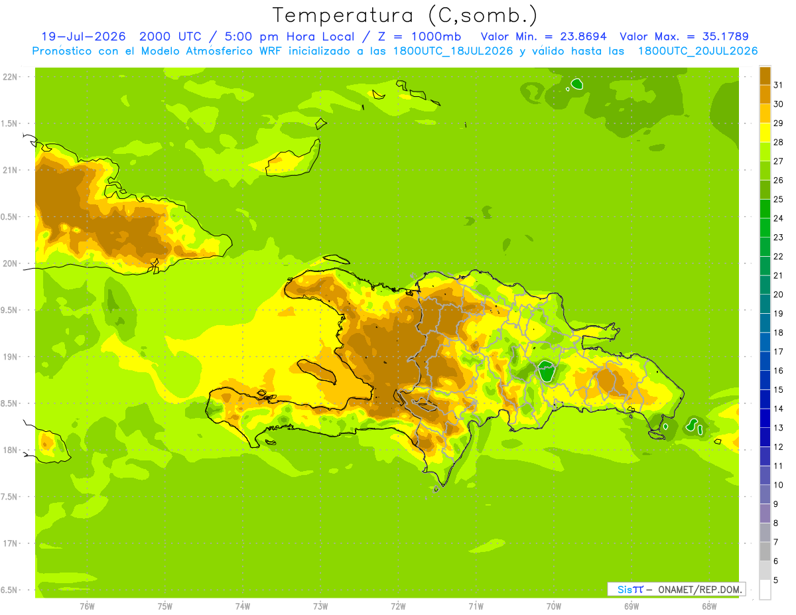This screenshot has height=615, width=796.
Task: Pick the yellow legend swatch between 28 and 29
Action: click(x=765, y=133)
